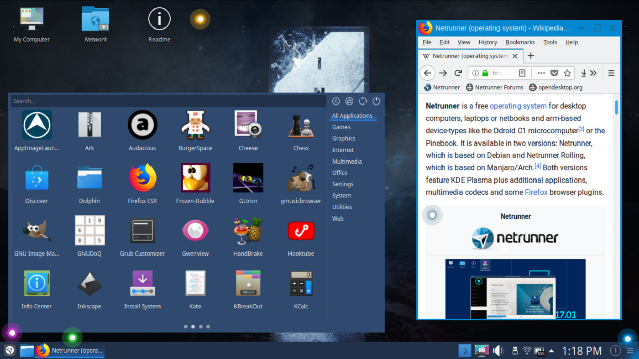Image resolution: width=639 pixels, height=359 pixels.
Task: Open Gwenview image viewer
Action: (x=195, y=231)
